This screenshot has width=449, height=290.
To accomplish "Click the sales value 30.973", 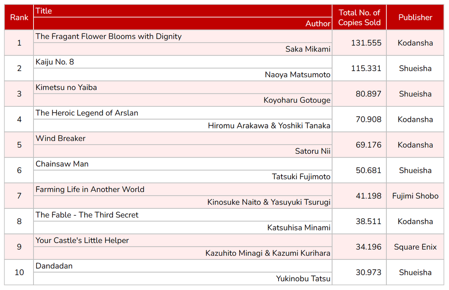I will point(368,272).
